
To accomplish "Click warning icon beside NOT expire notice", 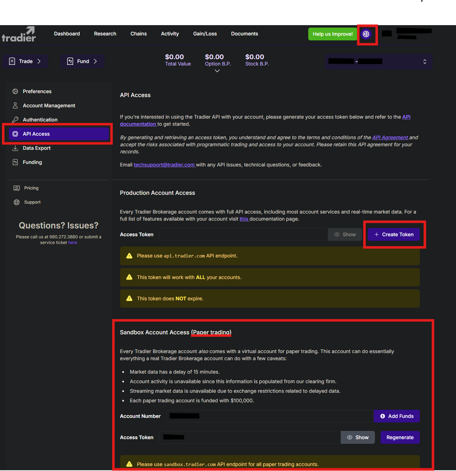I will (x=129, y=299).
